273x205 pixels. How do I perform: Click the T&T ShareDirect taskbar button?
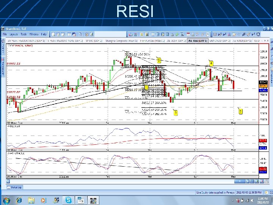pyautogui.click(x=93, y=200)
